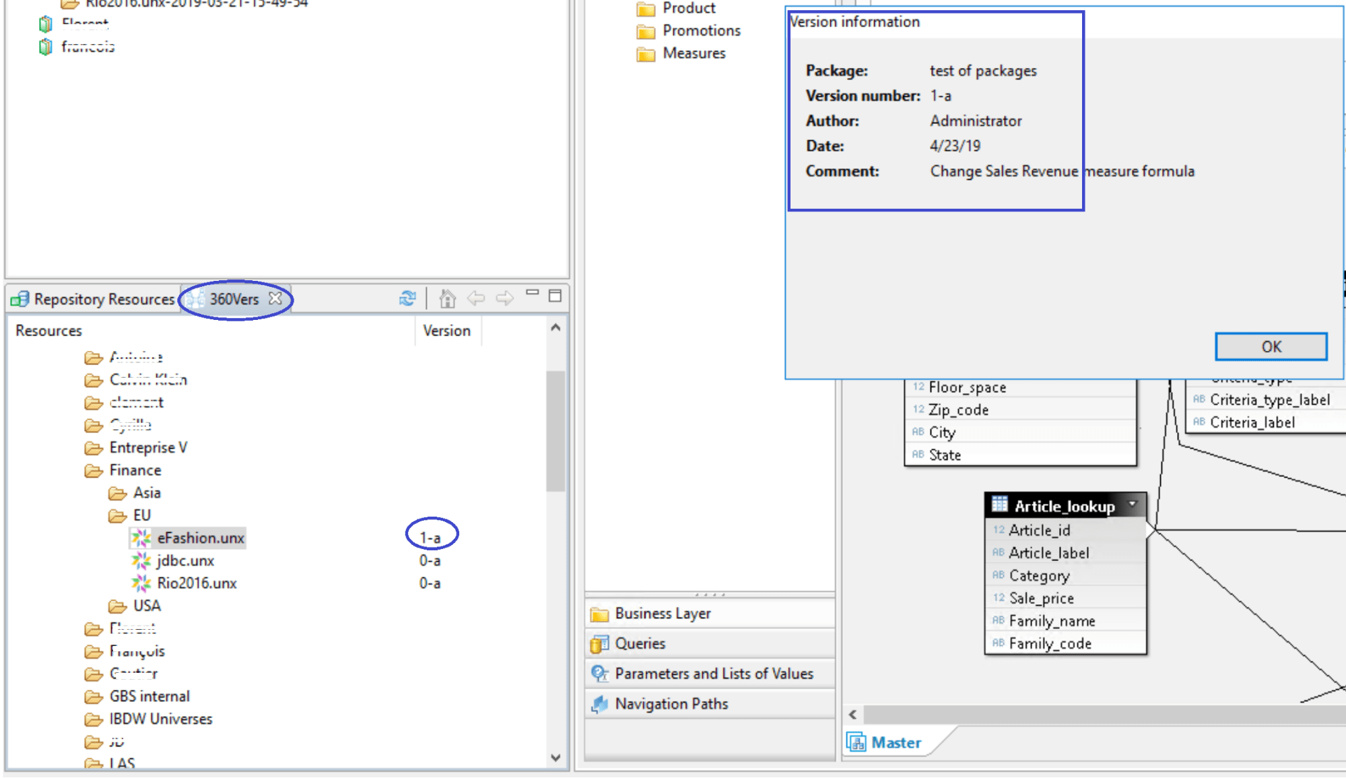
Task: Click the Article_lookup table grid icon
Action: (999, 504)
